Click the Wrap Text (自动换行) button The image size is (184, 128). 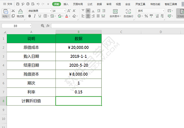pos(128,13)
